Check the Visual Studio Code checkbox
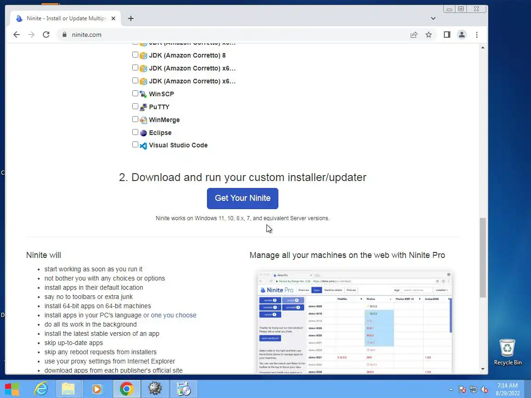The width and height of the screenshot is (531, 398). 135,145
